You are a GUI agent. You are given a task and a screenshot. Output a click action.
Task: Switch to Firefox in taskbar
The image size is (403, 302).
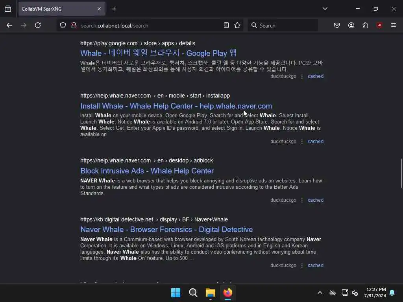pyautogui.click(x=228, y=293)
